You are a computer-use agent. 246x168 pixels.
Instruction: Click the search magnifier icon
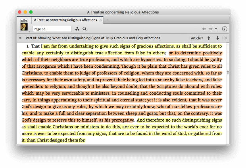click(85, 29)
